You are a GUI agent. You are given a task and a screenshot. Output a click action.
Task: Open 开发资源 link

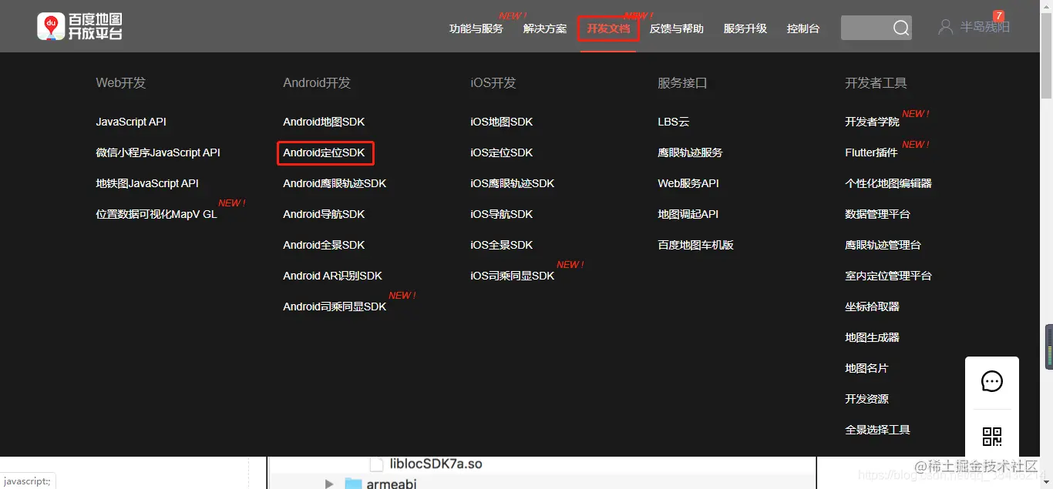click(866, 399)
